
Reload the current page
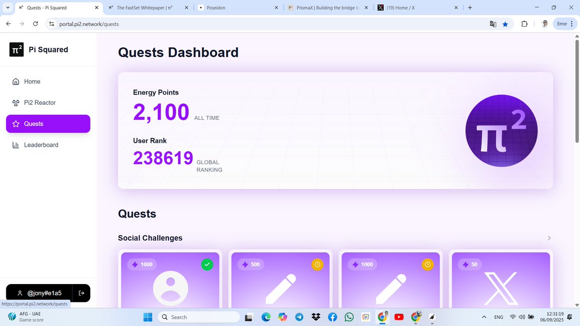36,24
